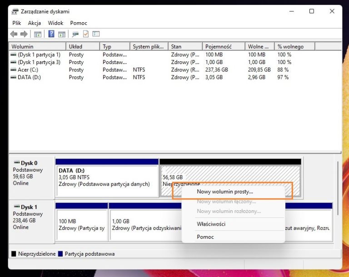Click the 88 % free value

[x=283, y=69]
